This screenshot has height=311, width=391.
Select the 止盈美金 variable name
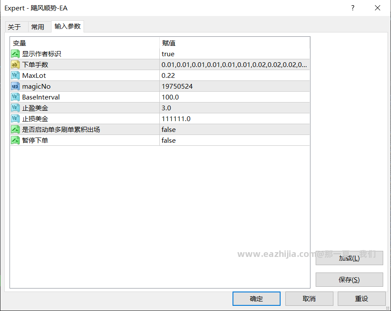[x=35, y=108]
